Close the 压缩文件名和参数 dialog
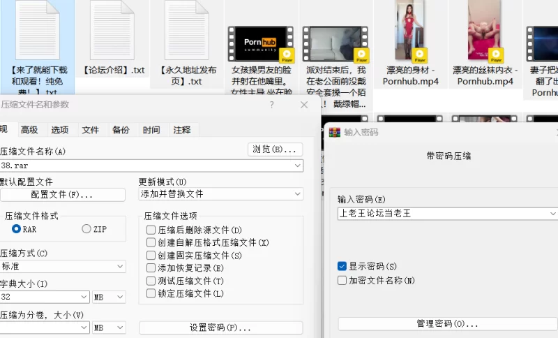 [x=304, y=105]
